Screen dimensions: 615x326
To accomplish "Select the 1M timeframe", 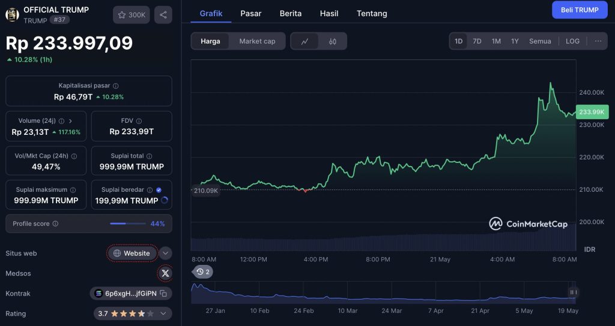I will (496, 41).
